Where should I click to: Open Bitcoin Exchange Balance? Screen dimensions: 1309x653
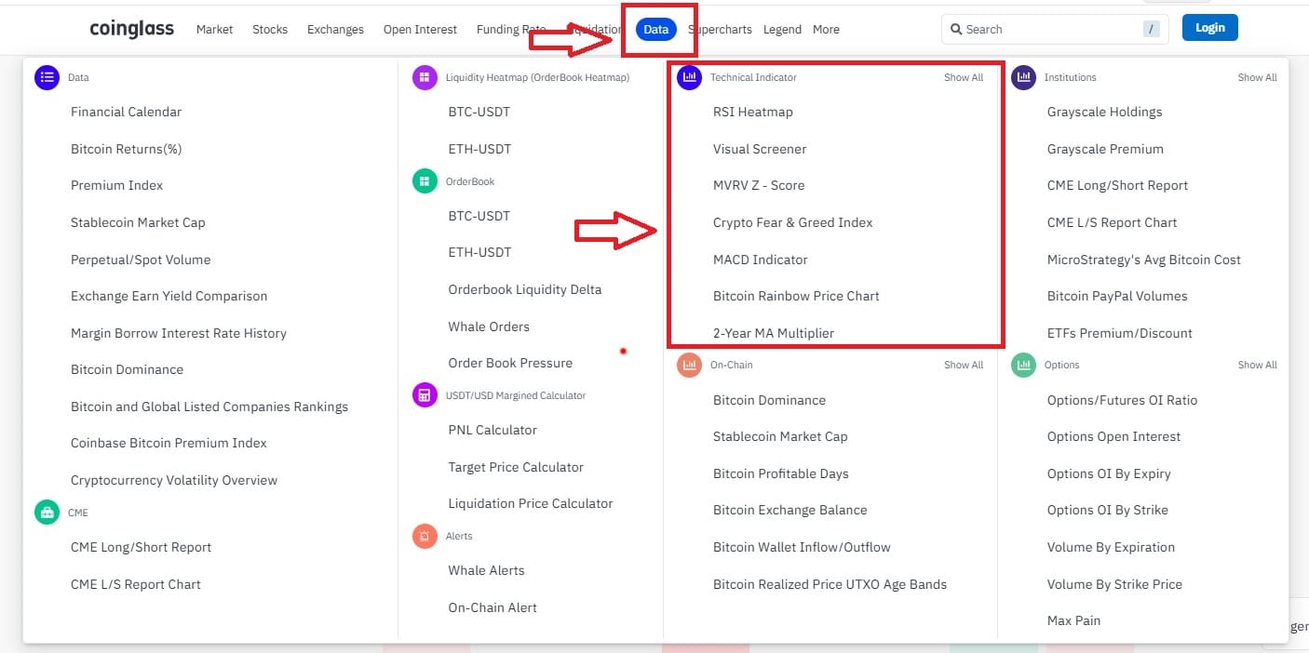click(x=789, y=510)
